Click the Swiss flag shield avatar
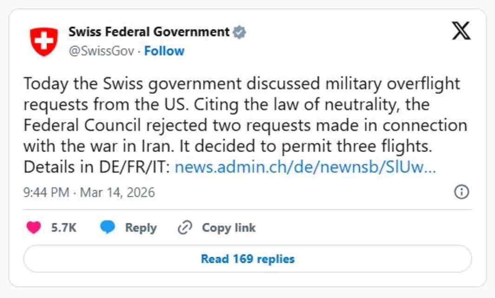Screen dimensions: 495x298 coord(44,41)
